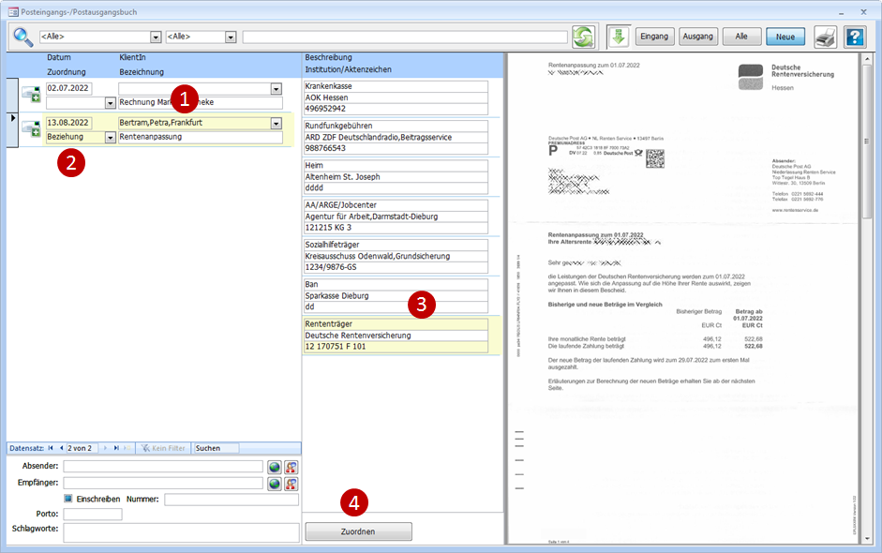Click the green refresh arrows icon
This screenshot has width=882, height=553.
point(583,37)
